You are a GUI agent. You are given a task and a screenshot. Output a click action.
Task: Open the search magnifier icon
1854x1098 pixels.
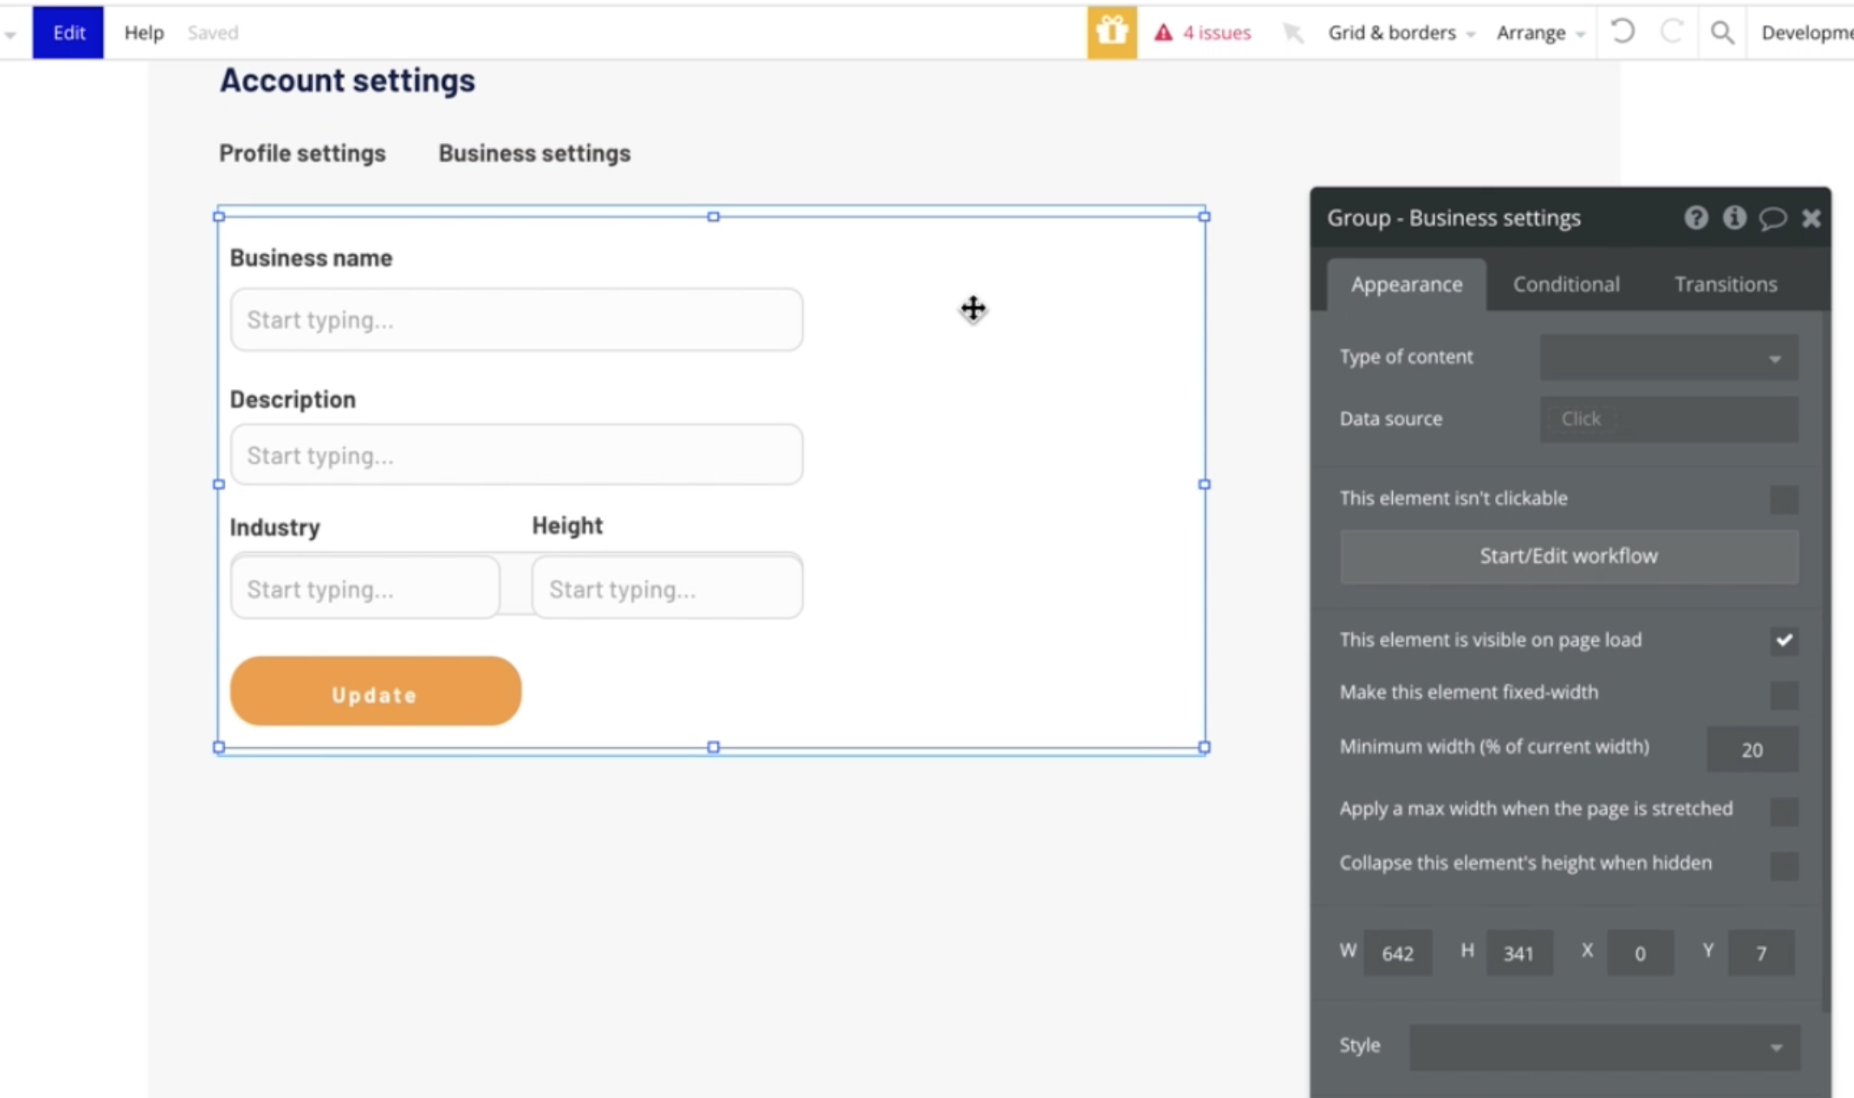(x=1722, y=32)
